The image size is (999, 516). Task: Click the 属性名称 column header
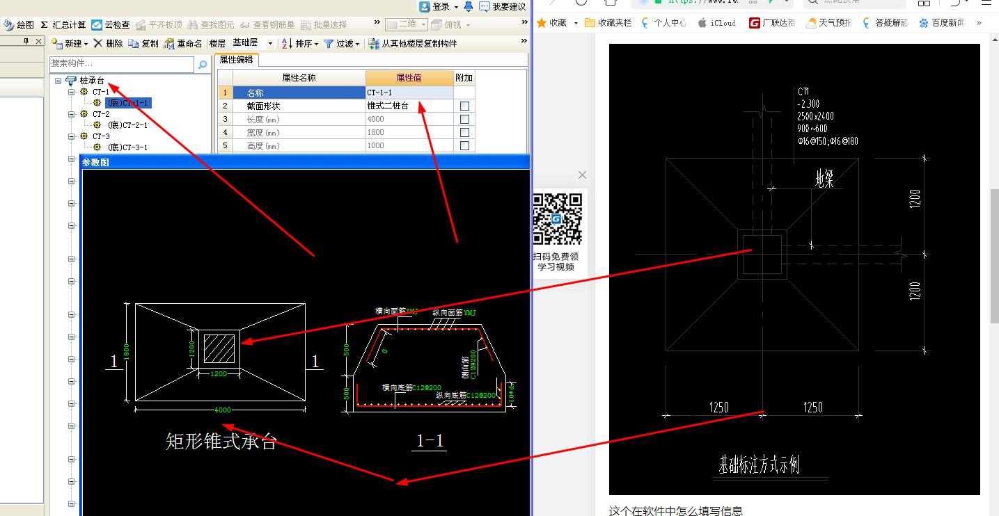[299, 78]
